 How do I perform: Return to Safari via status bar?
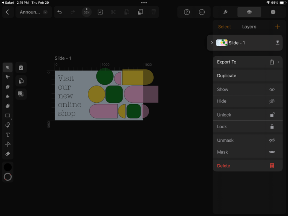8,3
